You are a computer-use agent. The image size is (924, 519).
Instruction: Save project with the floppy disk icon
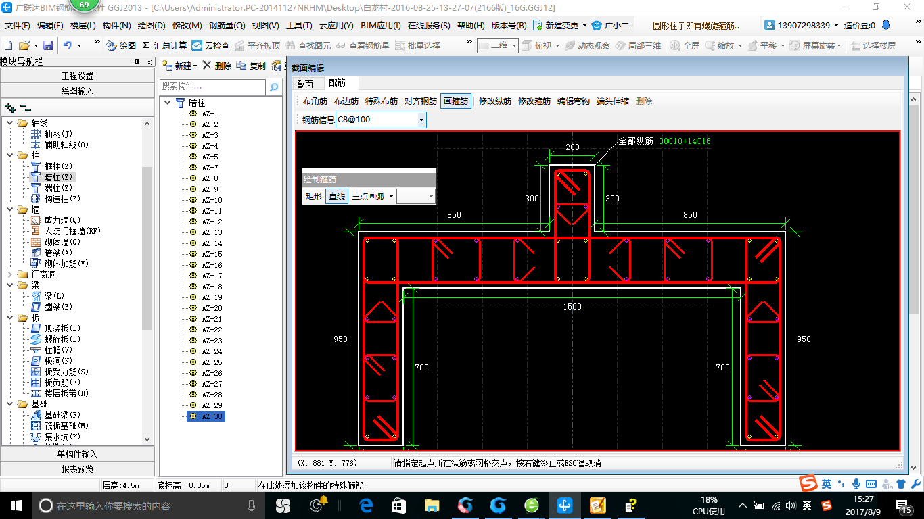coord(48,45)
